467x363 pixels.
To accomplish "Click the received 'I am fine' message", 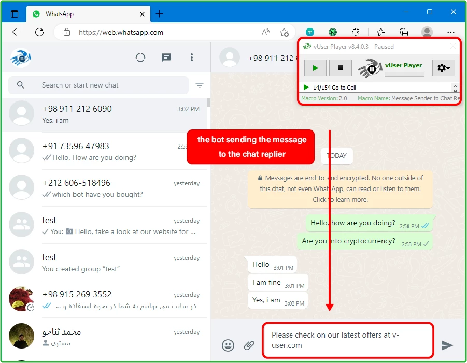I will click(x=278, y=283).
